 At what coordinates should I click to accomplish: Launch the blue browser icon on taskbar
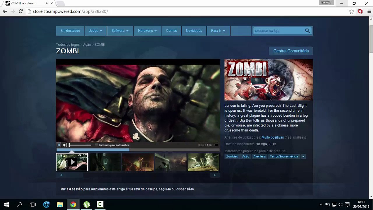tap(46, 204)
